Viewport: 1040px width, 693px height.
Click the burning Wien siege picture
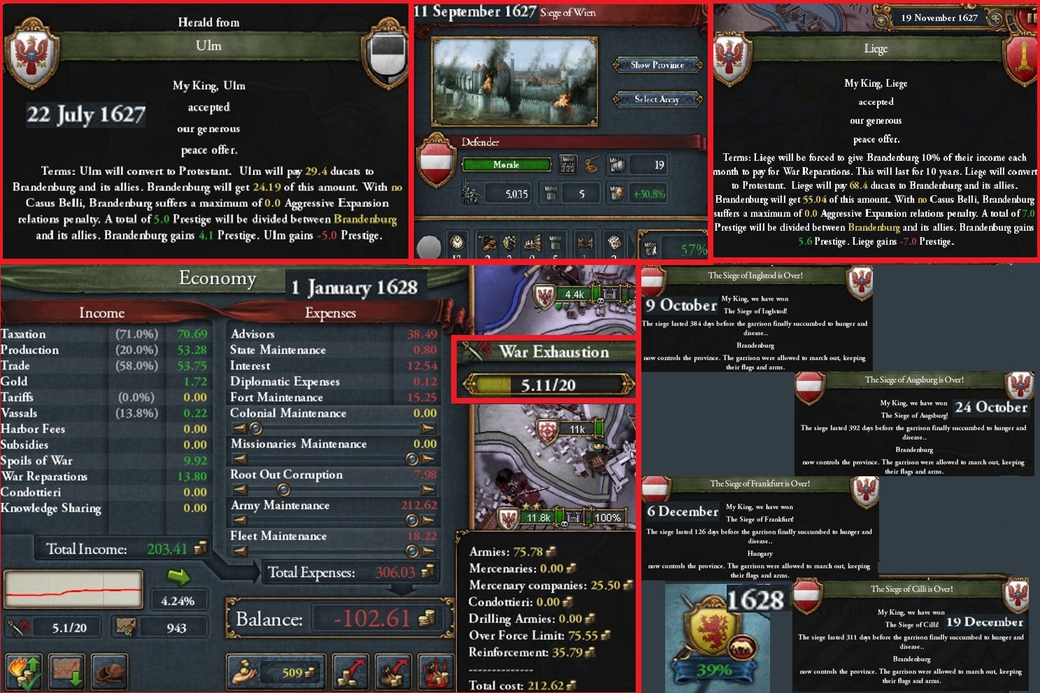tap(514, 82)
